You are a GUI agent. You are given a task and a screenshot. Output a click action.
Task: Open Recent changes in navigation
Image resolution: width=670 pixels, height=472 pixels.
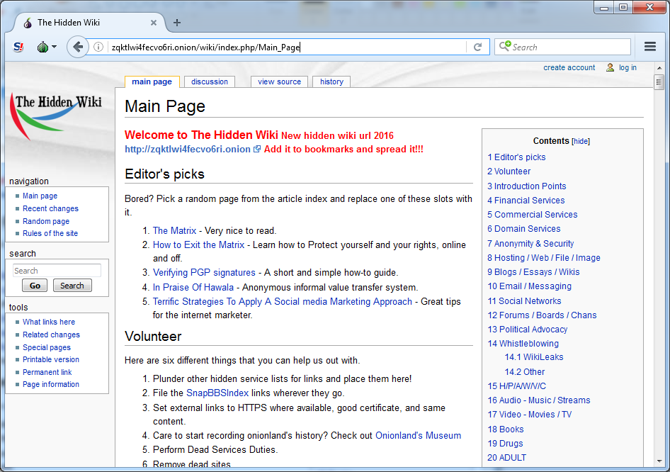(x=50, y=208)
